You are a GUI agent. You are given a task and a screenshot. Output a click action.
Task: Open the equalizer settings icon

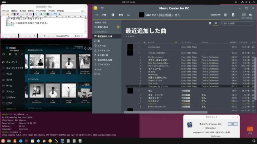coord(226,15)
